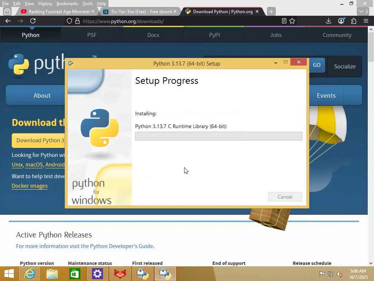Viewport: 374px width, 281px height.
Task: Open the History menu
Action: 45,4
